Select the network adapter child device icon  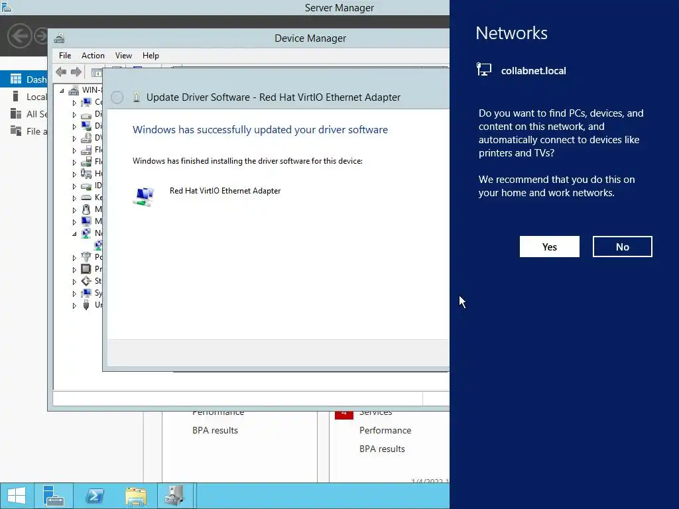[x=98, y=245]
